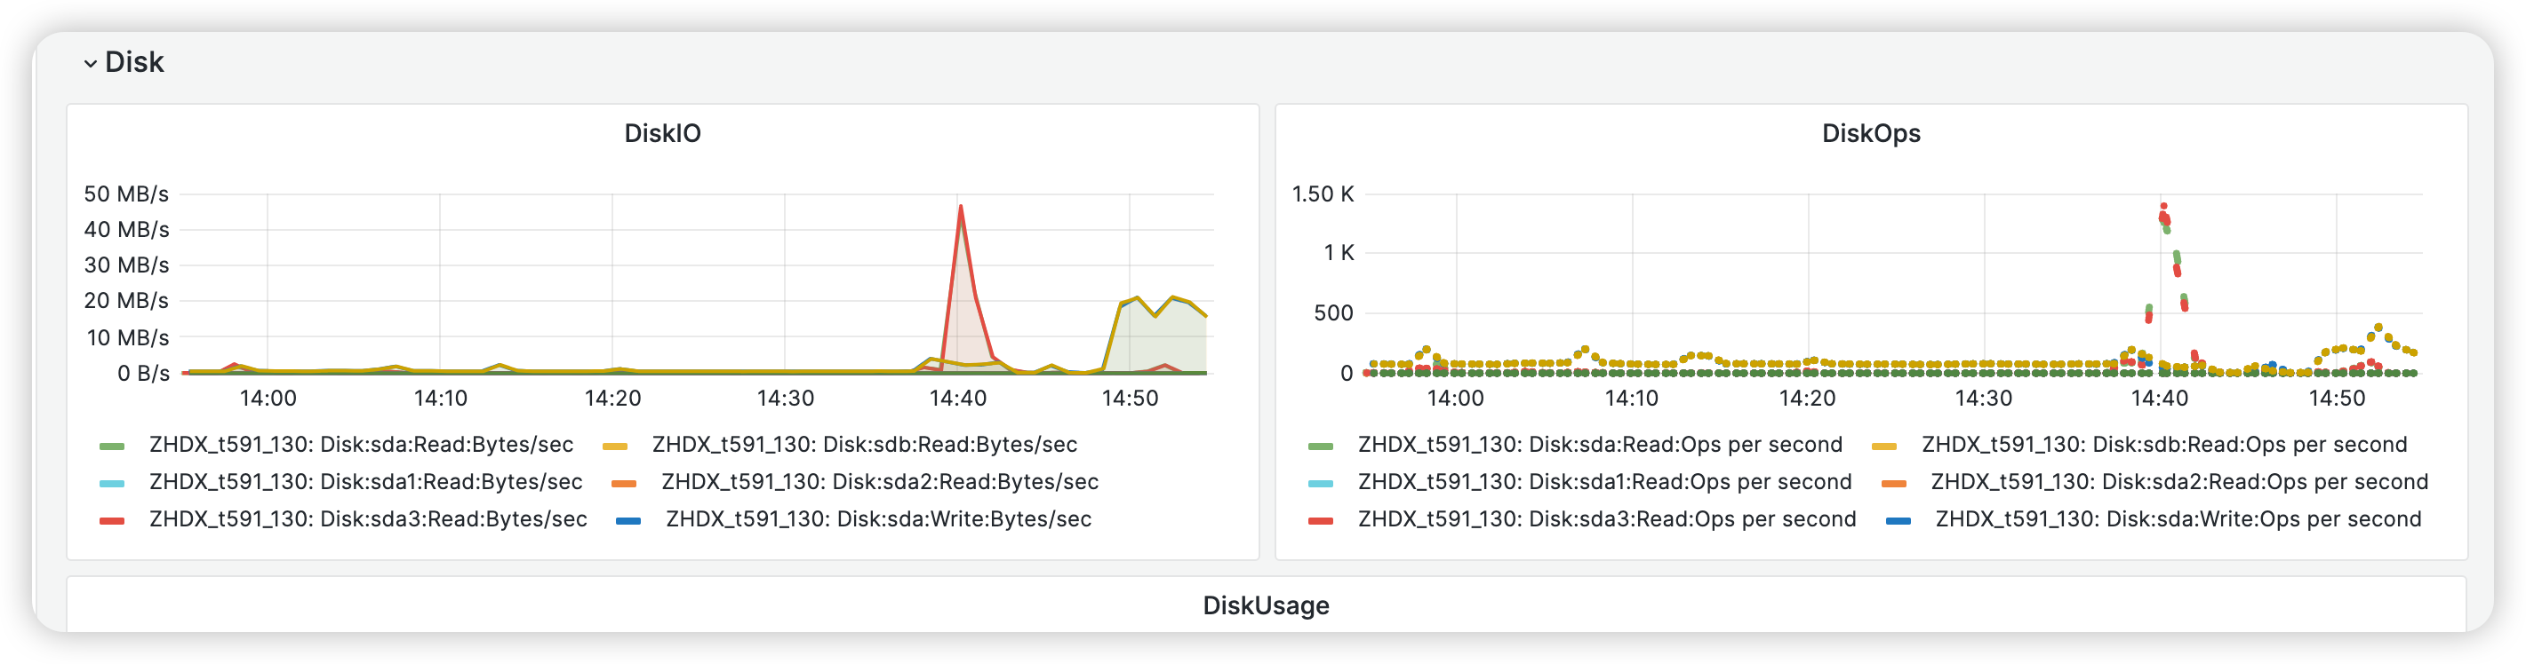Click the DiskUsage panel title

tap(1267, 605)
